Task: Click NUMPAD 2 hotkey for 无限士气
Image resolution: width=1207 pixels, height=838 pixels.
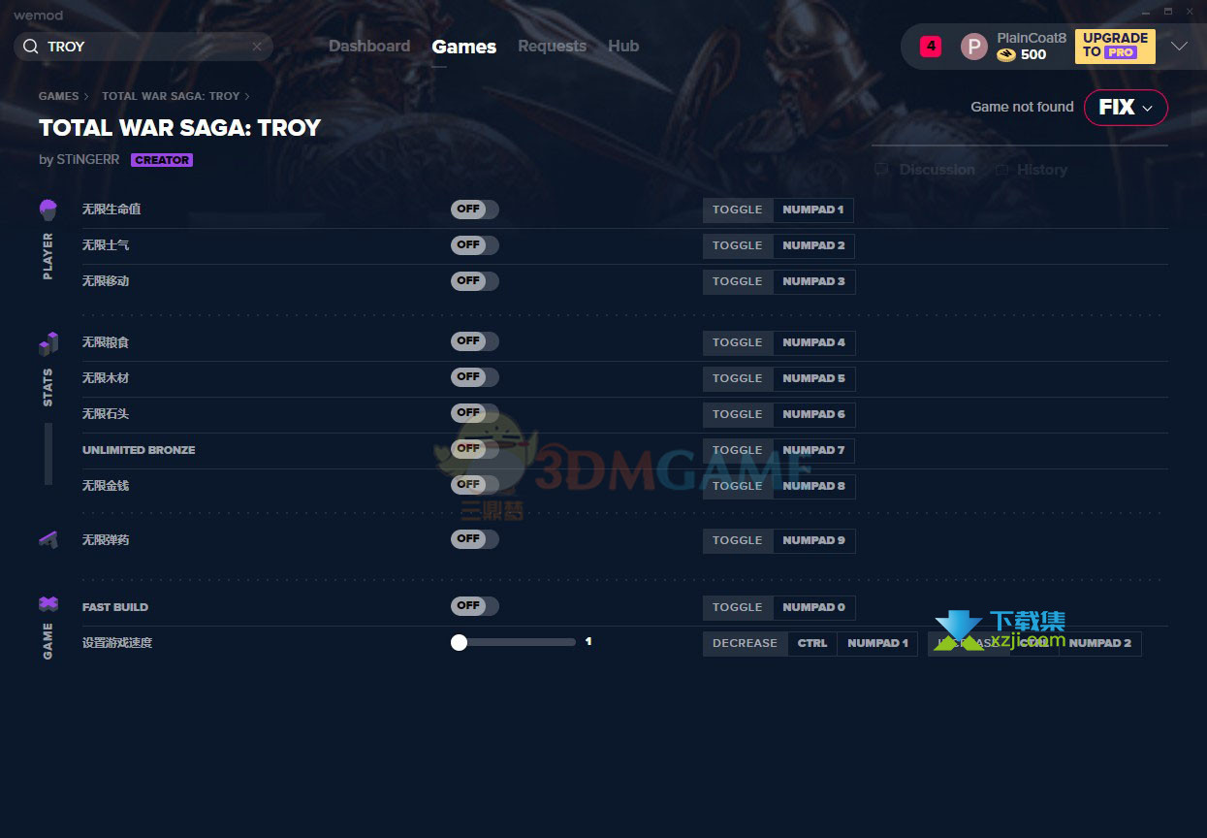Action: (813, 246)
